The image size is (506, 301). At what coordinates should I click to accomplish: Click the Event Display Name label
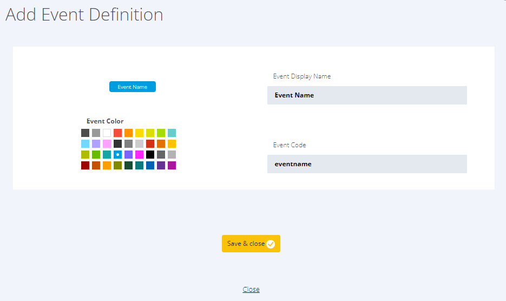[x=302, y=76]
